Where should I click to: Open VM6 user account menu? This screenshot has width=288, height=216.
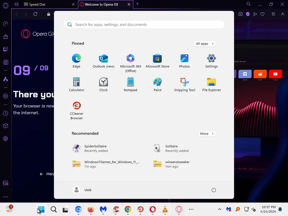[x=82, y=190]
